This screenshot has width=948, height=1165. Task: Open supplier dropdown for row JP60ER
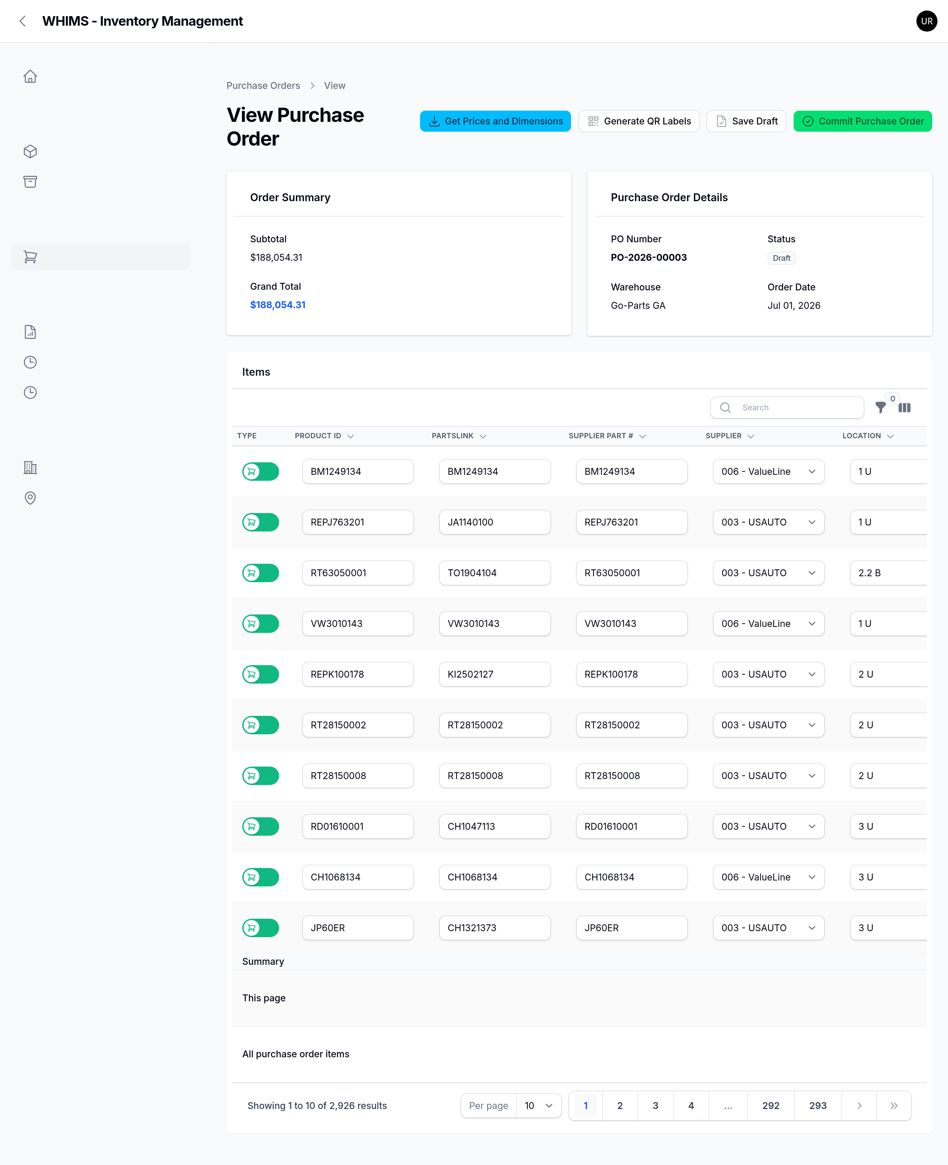[768, 928]
